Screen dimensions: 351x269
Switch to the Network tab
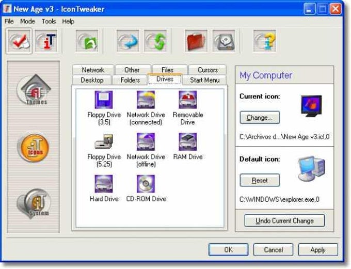pos(93,70)
